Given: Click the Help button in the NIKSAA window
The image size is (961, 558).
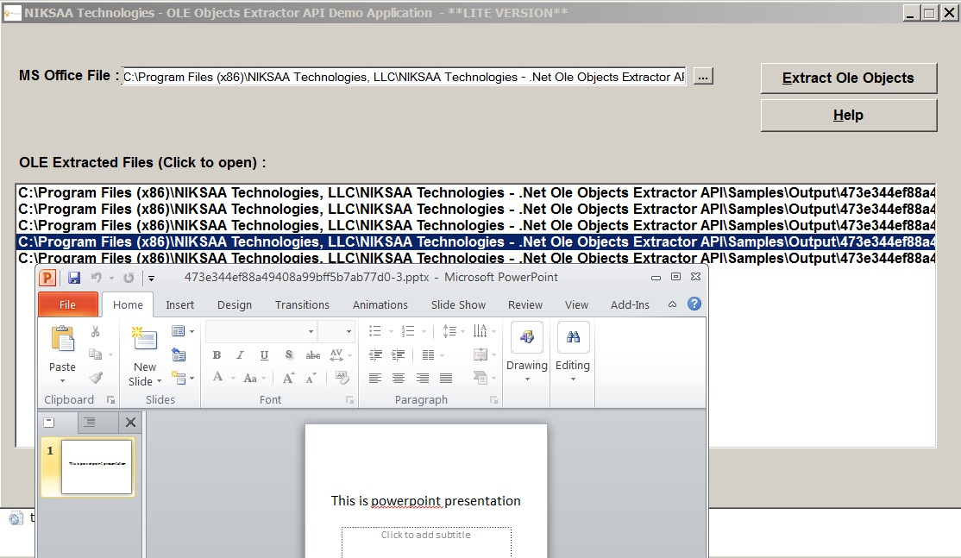Looking at the screenshot, I should 848,116.
